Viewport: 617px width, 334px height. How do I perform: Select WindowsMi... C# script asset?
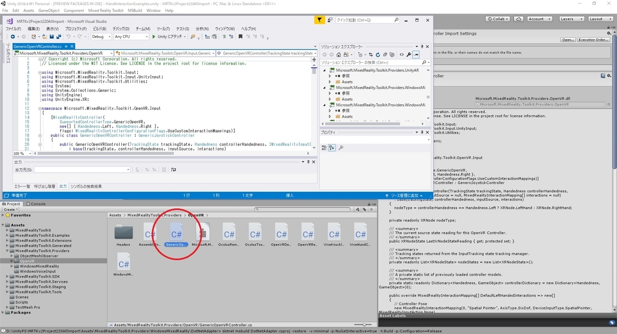(123, 266)
